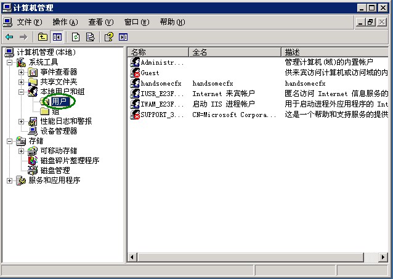Click the IUSR_E23F account icon
This screenshot has width=393, height=279.
[135, 94]
